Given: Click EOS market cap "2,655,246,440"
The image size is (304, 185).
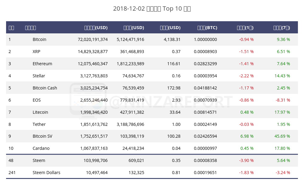Looking at the screenshot, I should 94,100.
